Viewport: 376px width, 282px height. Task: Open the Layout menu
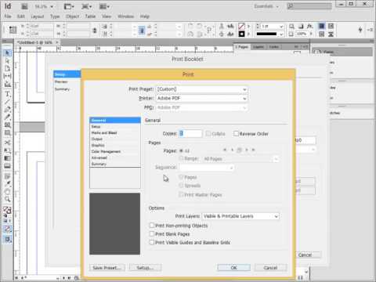38,16
